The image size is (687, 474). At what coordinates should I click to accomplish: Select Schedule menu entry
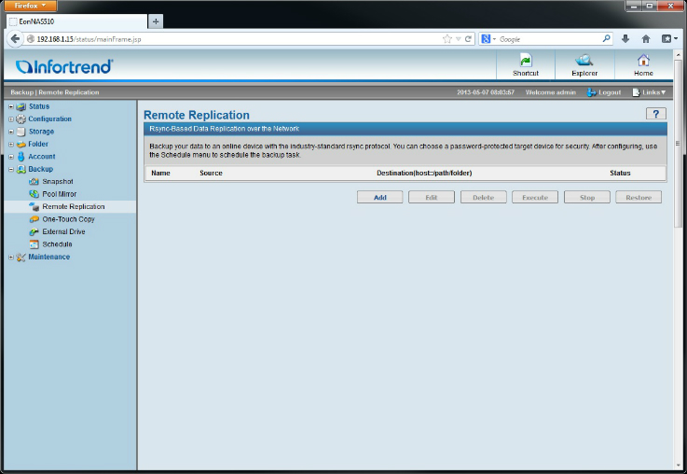[57, 244]
